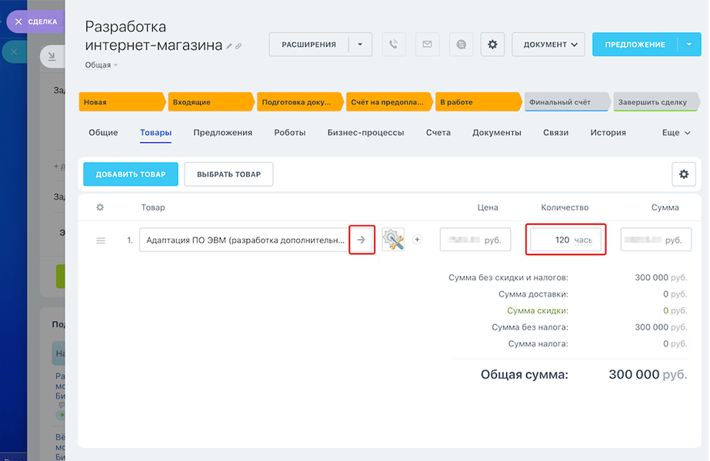Click the Выбрать товар button

click(229, 174)
